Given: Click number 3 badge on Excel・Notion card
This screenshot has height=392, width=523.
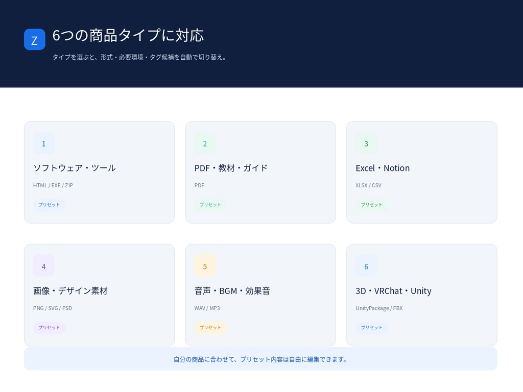Looking at the screenshot, I should pyautogui.click(x=366, y=143).
